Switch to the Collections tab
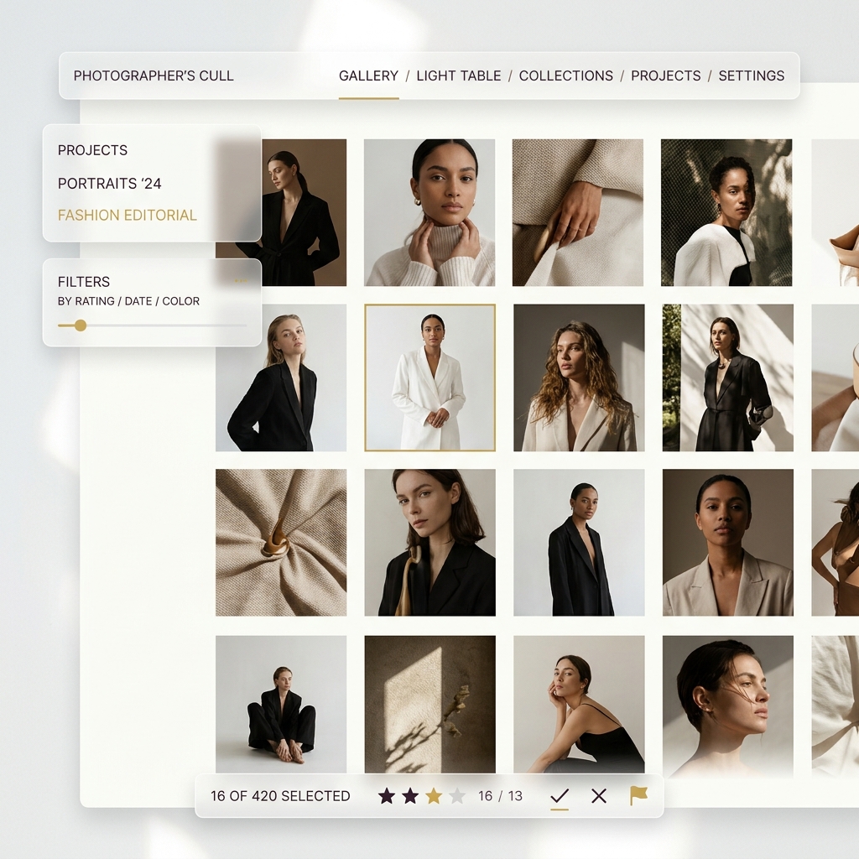Viewport: 859px width, 859px height. point(566,75)
